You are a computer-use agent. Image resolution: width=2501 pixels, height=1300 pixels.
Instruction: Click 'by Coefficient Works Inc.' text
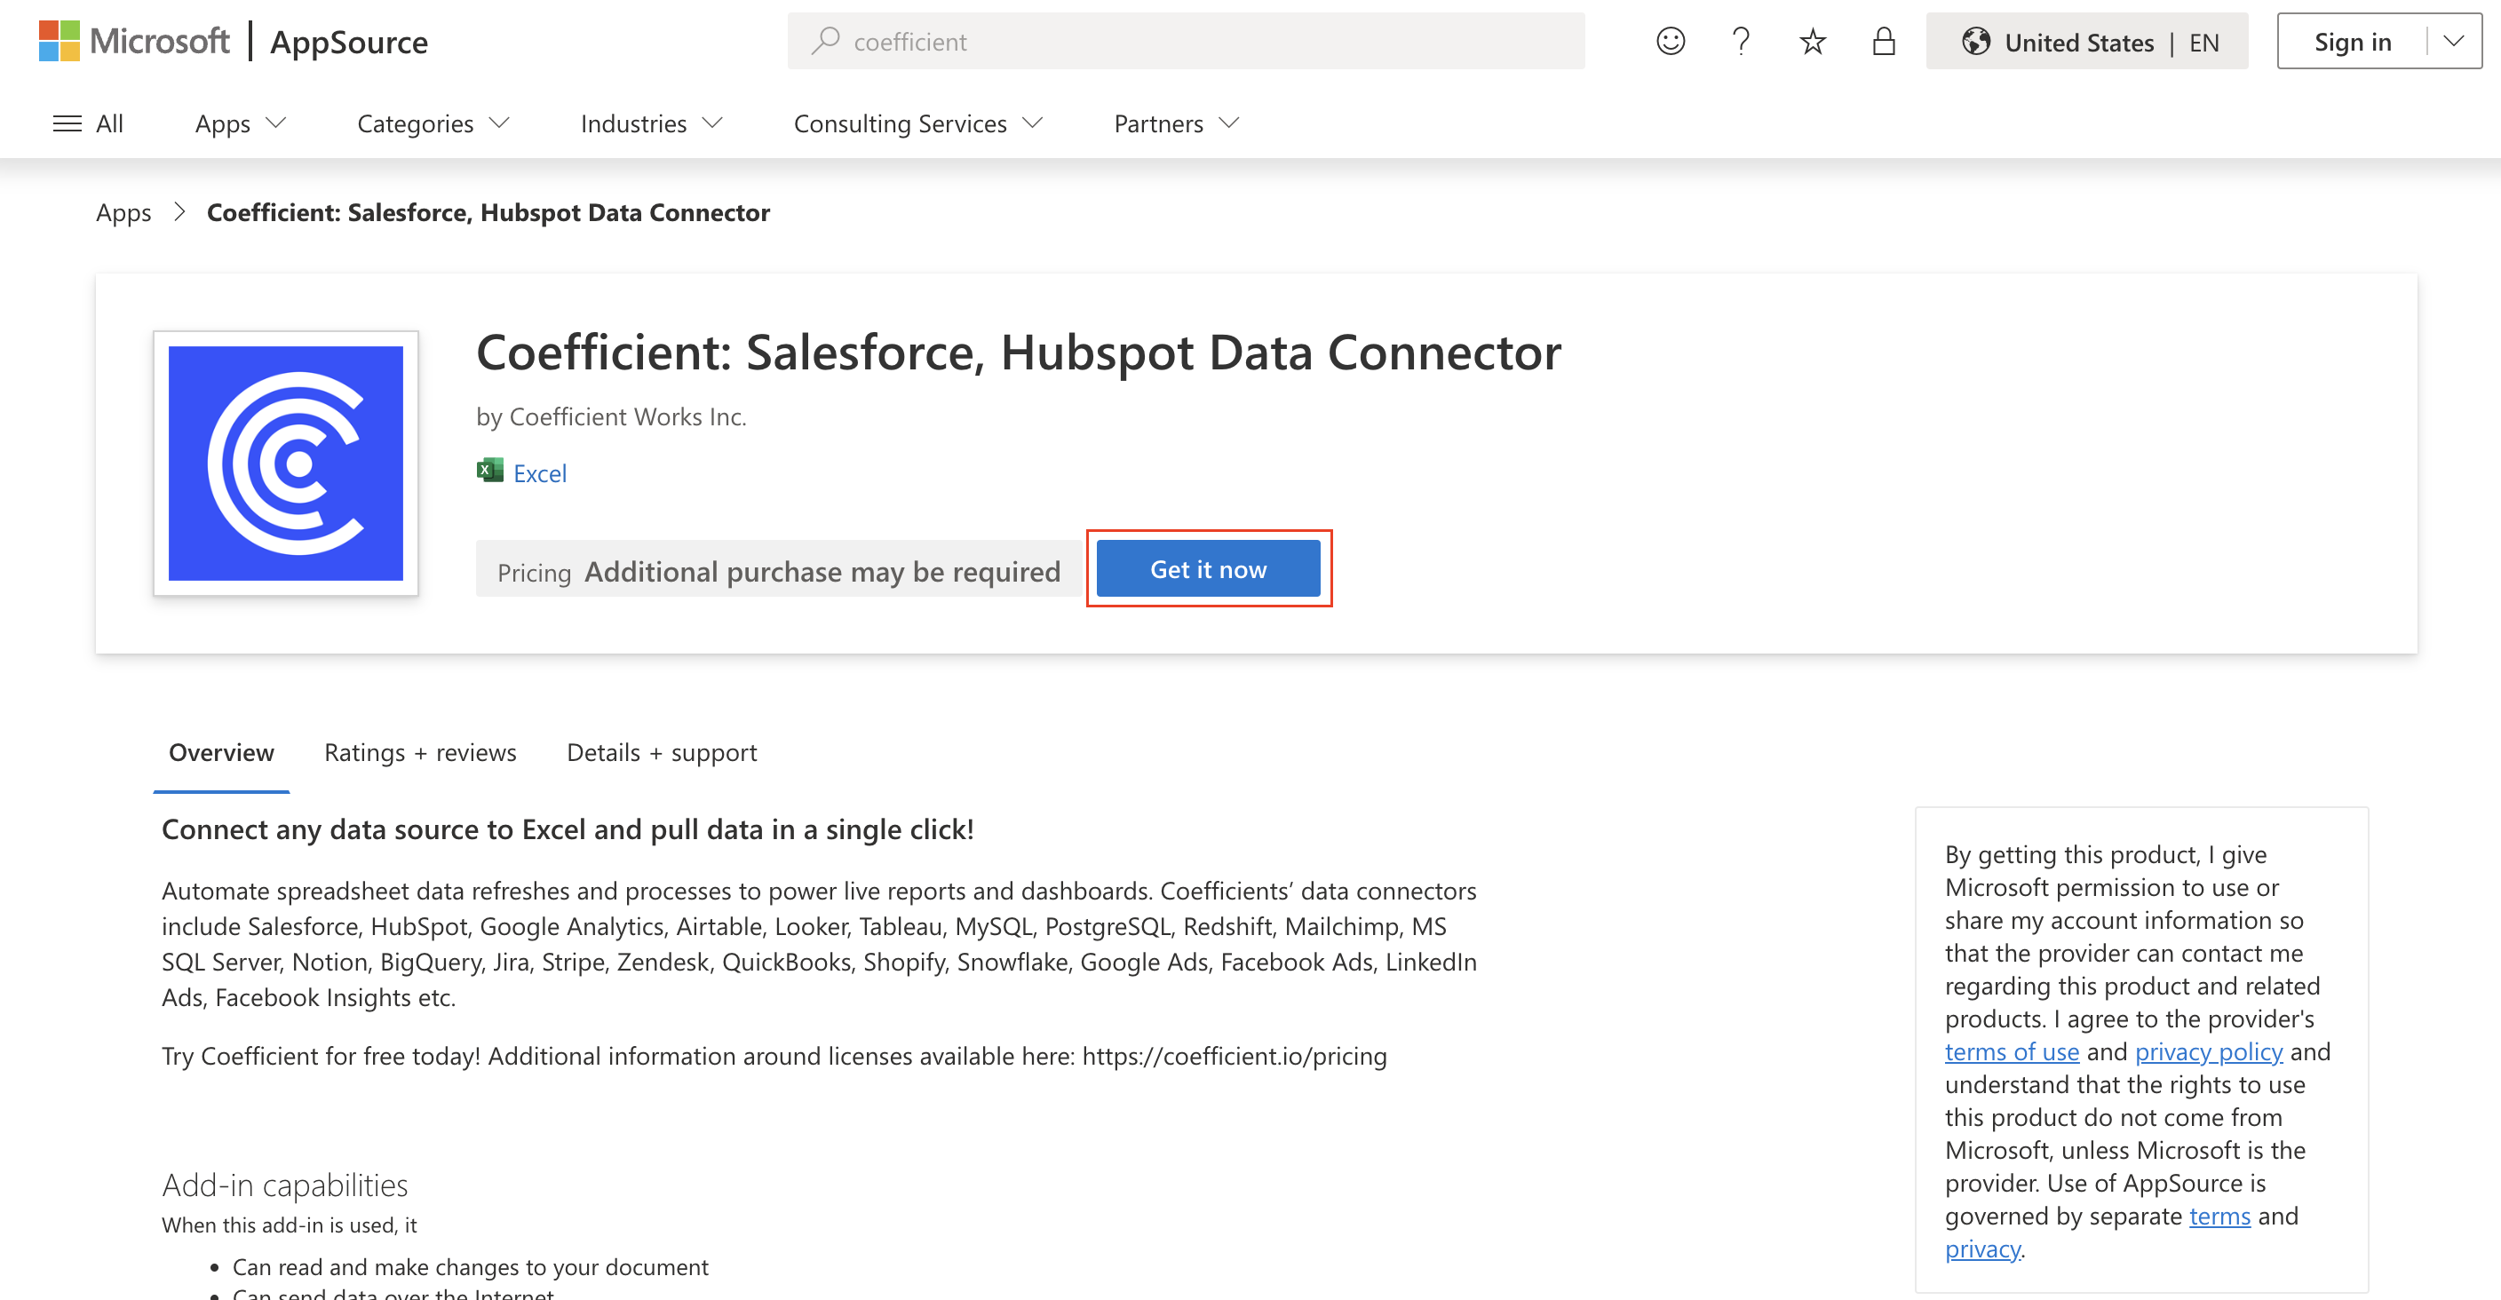611,416
